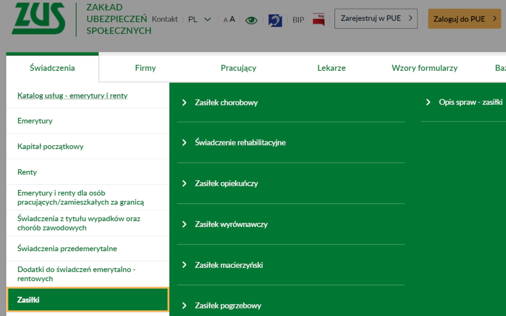The width and height of the screenshot is (506, 316).
Task: Open Katalog usług - emerytury i renty
Action: pos(72,96)
